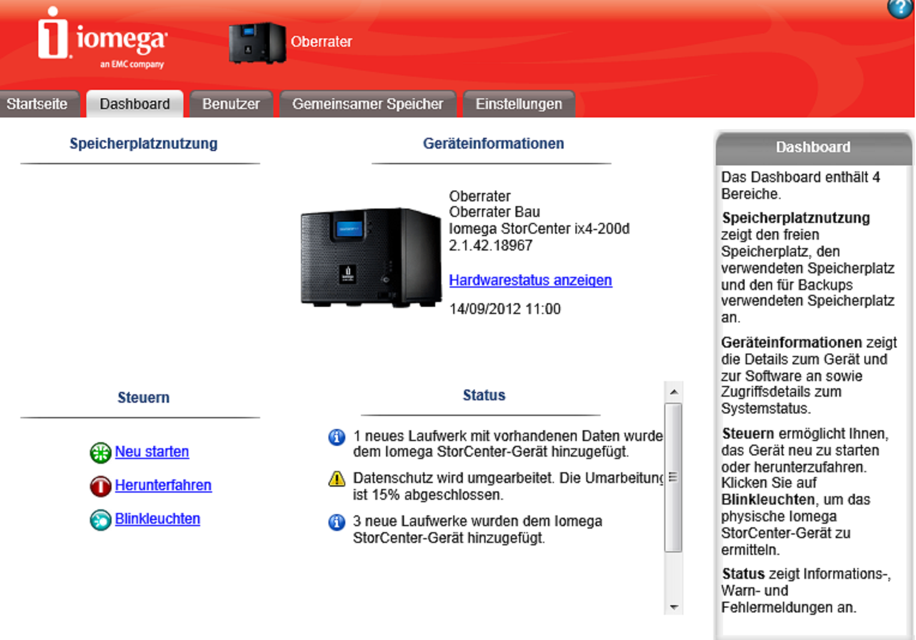Click the Neu starten link

[152, 451]
